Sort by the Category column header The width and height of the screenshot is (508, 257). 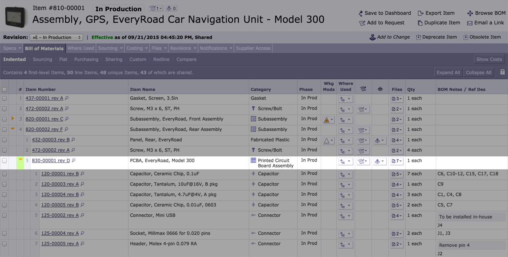coord(261,90)
